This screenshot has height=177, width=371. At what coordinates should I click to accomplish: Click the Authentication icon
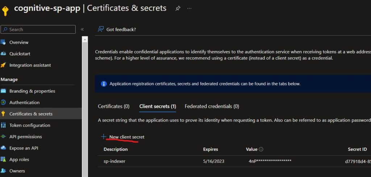click(3, 102)
